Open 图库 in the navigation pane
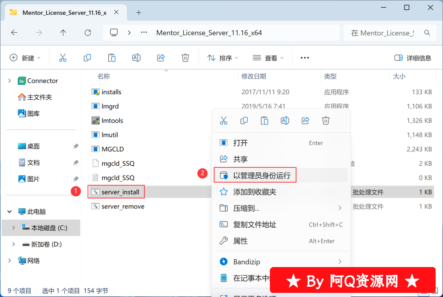The image size is (443, 297). coord(29,114)
